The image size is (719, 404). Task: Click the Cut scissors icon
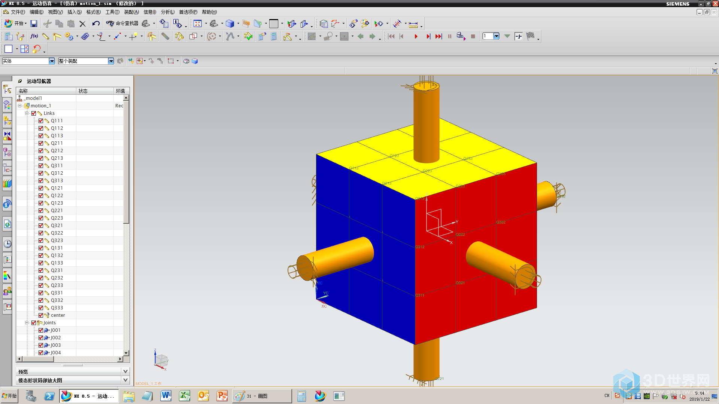click(x=48, y=24)
